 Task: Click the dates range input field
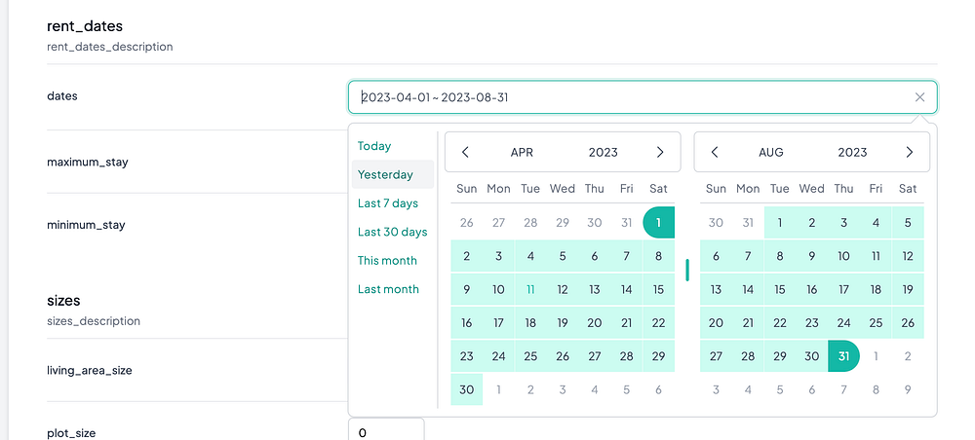pyautogui.click(x=624, y=97)
